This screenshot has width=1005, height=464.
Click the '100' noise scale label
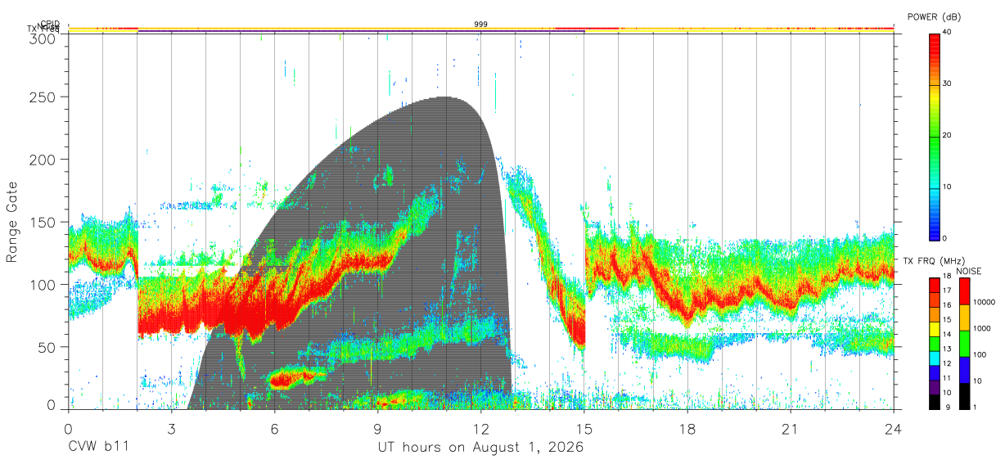[981, 354]
